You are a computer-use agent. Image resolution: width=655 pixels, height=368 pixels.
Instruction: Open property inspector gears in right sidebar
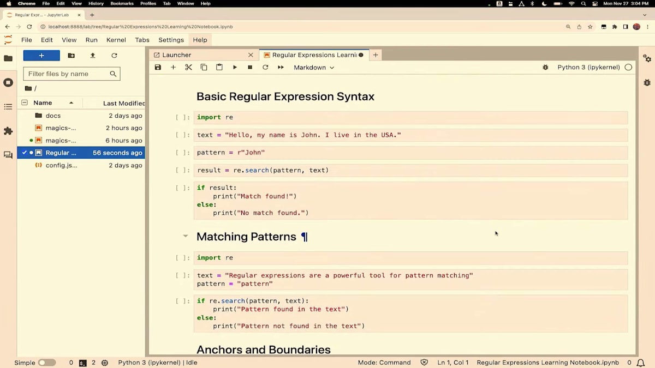coord(647,58)
